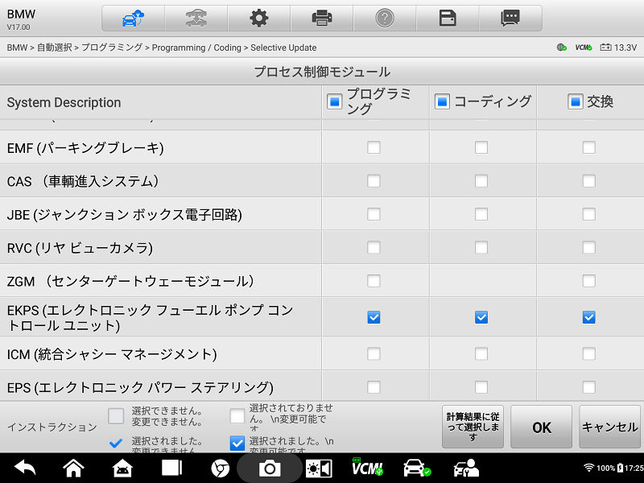Image resolution: width=644 pixels, height=483 pixels.
Task: Select the EMF (パーキングブレーキ) row label
Action: point(85,148)
